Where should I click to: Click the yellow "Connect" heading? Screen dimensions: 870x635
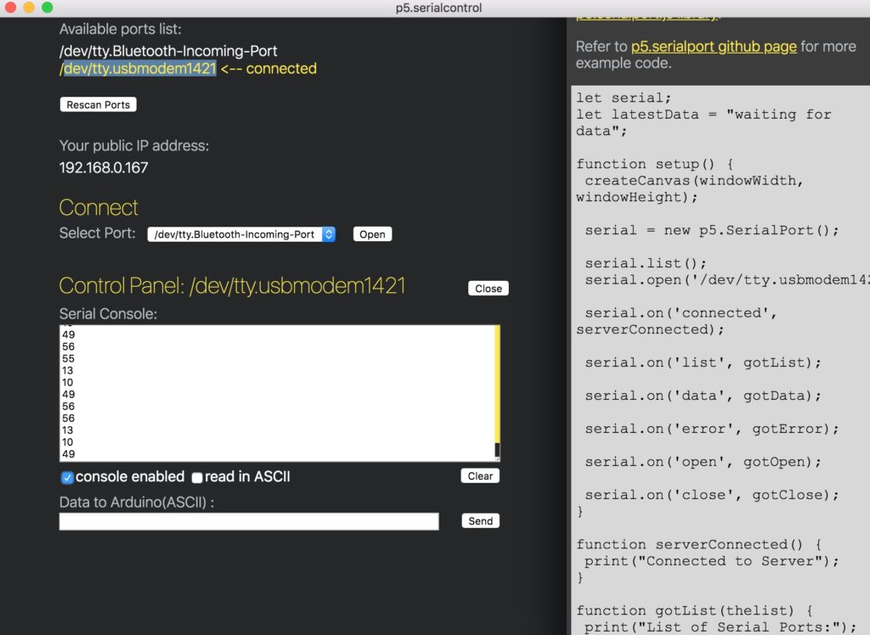[x=99, y=207]
